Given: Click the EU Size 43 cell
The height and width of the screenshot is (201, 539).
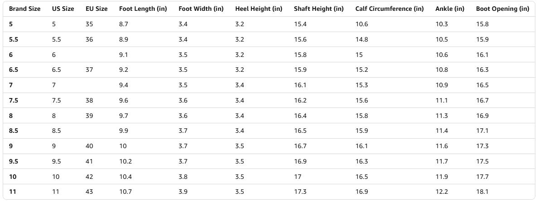Looking at the screenshot, I should pyautogui.click(x=89, y=192).
